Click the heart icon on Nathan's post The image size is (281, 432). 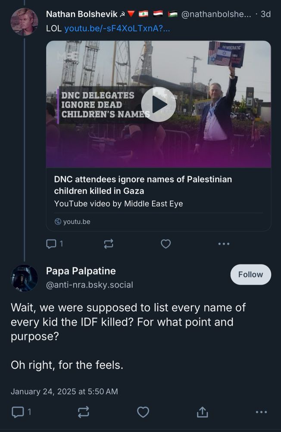[x=166, y=244]
